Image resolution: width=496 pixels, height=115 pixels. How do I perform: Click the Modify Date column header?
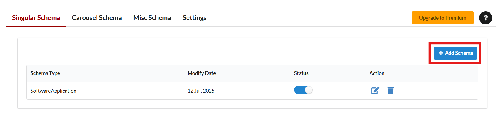point(202,73)
